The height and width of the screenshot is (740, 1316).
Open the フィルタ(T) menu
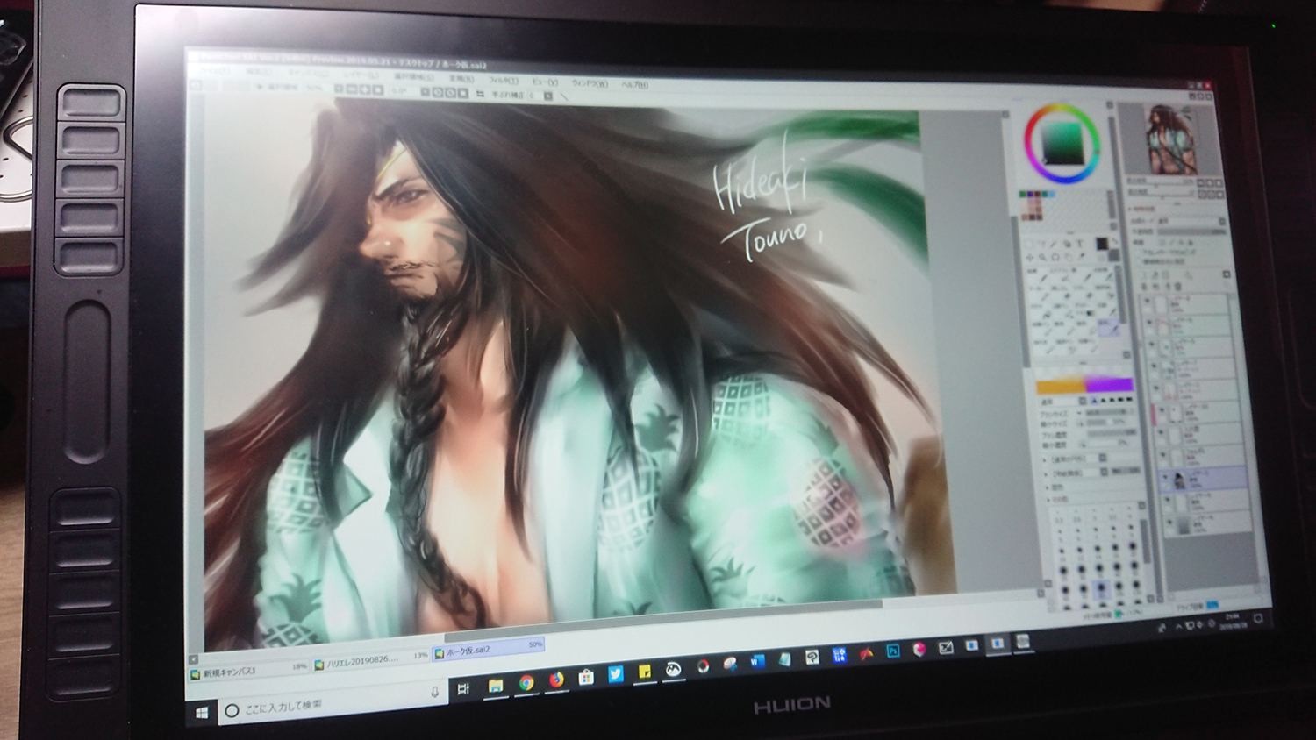(504, 80)
